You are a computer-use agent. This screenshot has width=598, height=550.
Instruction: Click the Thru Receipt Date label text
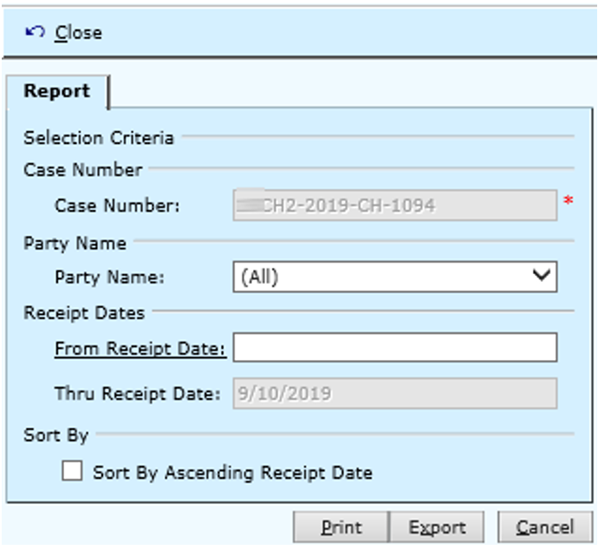pos(138,393)
